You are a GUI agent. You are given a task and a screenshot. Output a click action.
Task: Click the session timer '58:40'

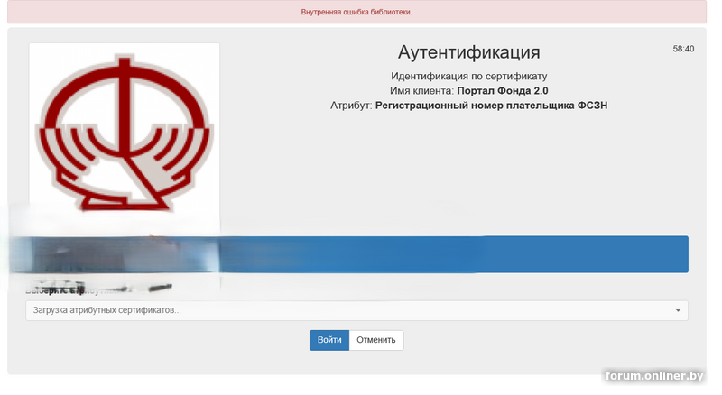coord(683,49)
